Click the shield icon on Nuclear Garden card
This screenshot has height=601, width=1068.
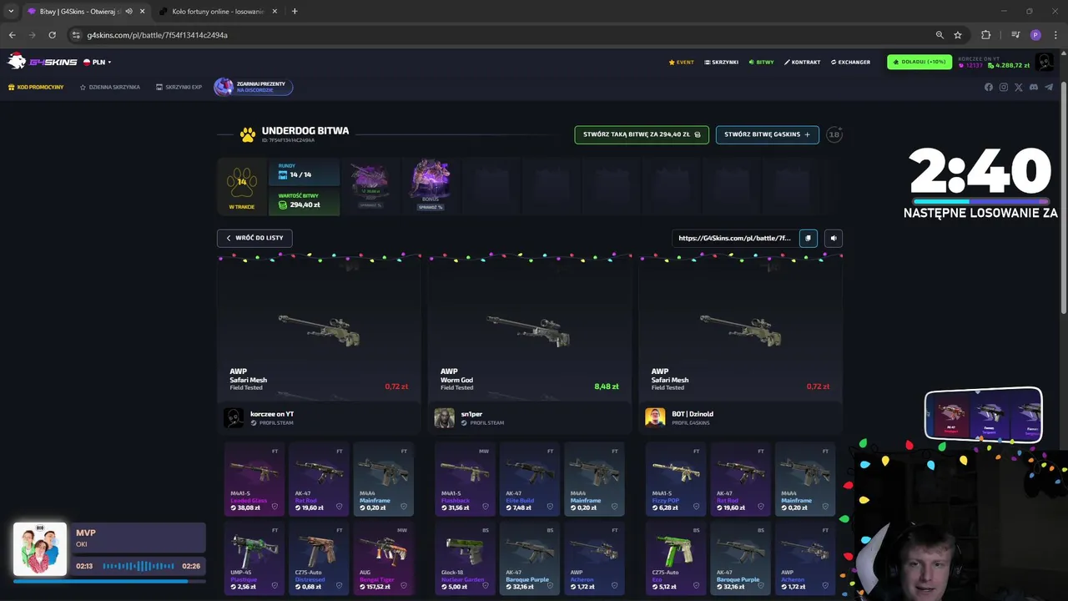coord(485,587)
